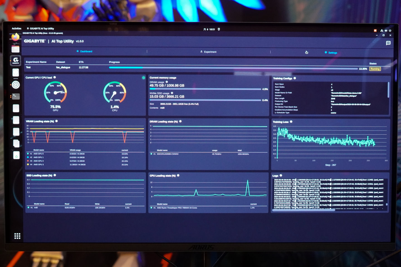
Task: Click info dot beside Current GPU / CPU load
Action: pos(55,77)
